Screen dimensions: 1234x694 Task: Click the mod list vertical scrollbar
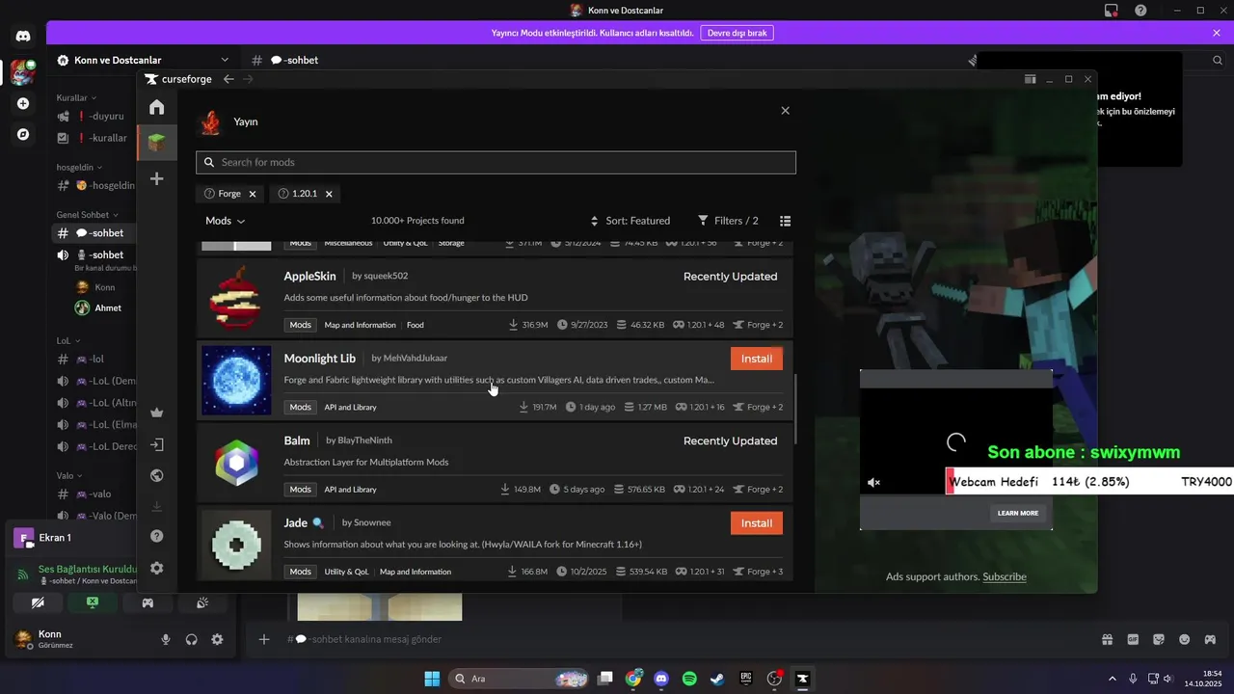[795, 409]
